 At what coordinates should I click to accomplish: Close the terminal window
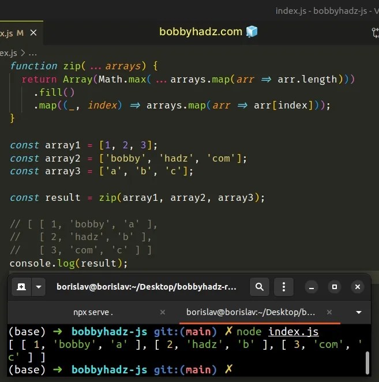click(358, 287)
